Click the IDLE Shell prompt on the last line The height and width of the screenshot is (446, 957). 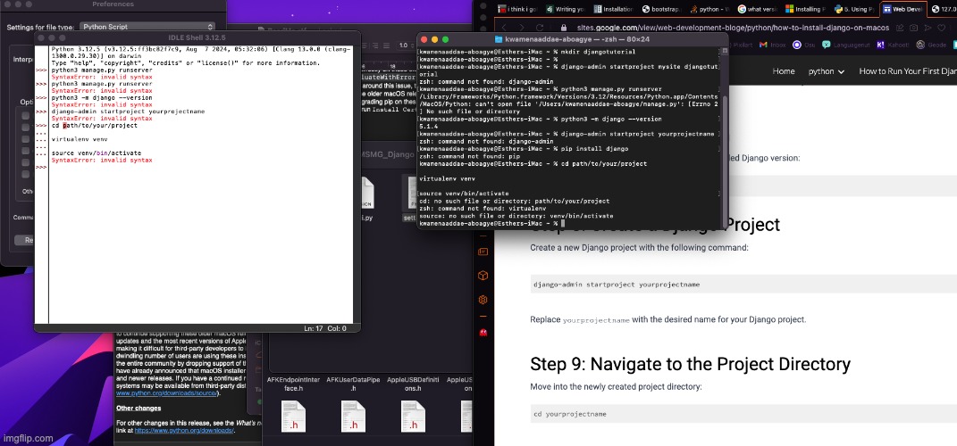click(41, 167)
